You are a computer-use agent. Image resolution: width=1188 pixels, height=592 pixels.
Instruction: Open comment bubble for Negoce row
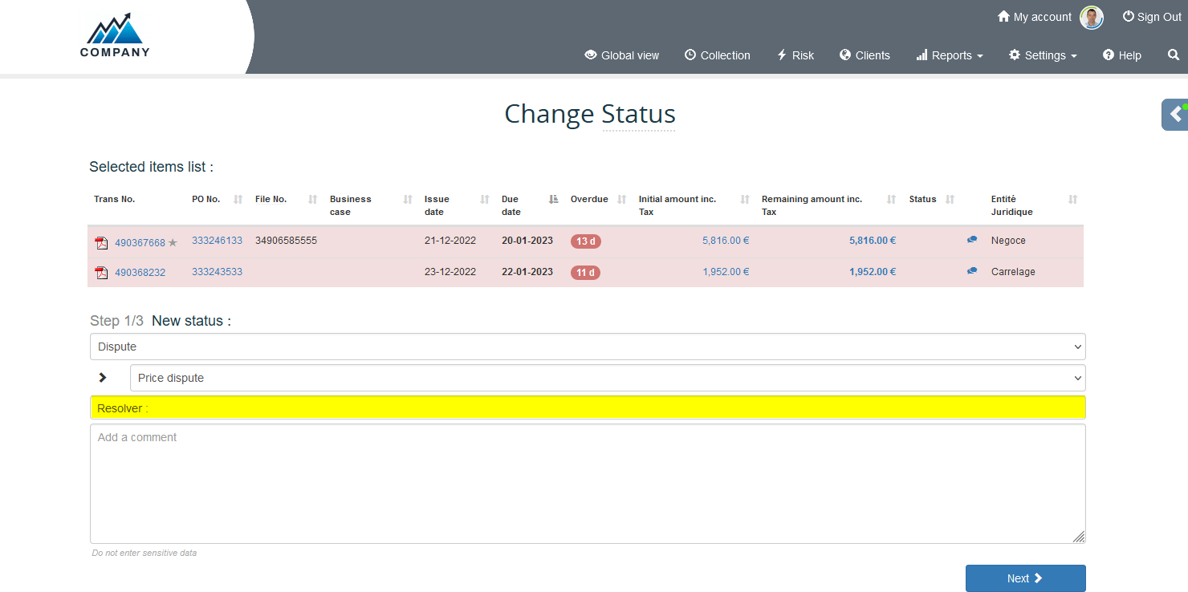coord(972,240)
